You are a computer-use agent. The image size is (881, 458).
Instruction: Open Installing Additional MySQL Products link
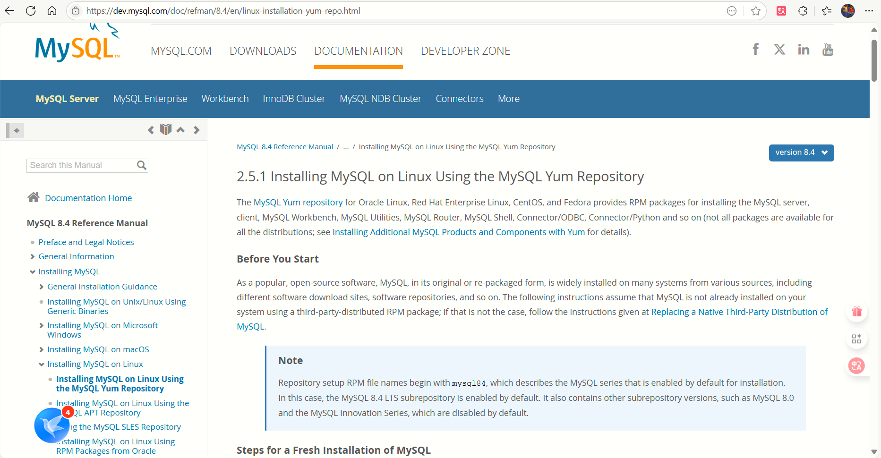click(x=459, y=232)
